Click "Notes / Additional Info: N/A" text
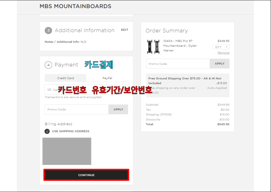The image size is (271, 192). [x=65, y=42]
